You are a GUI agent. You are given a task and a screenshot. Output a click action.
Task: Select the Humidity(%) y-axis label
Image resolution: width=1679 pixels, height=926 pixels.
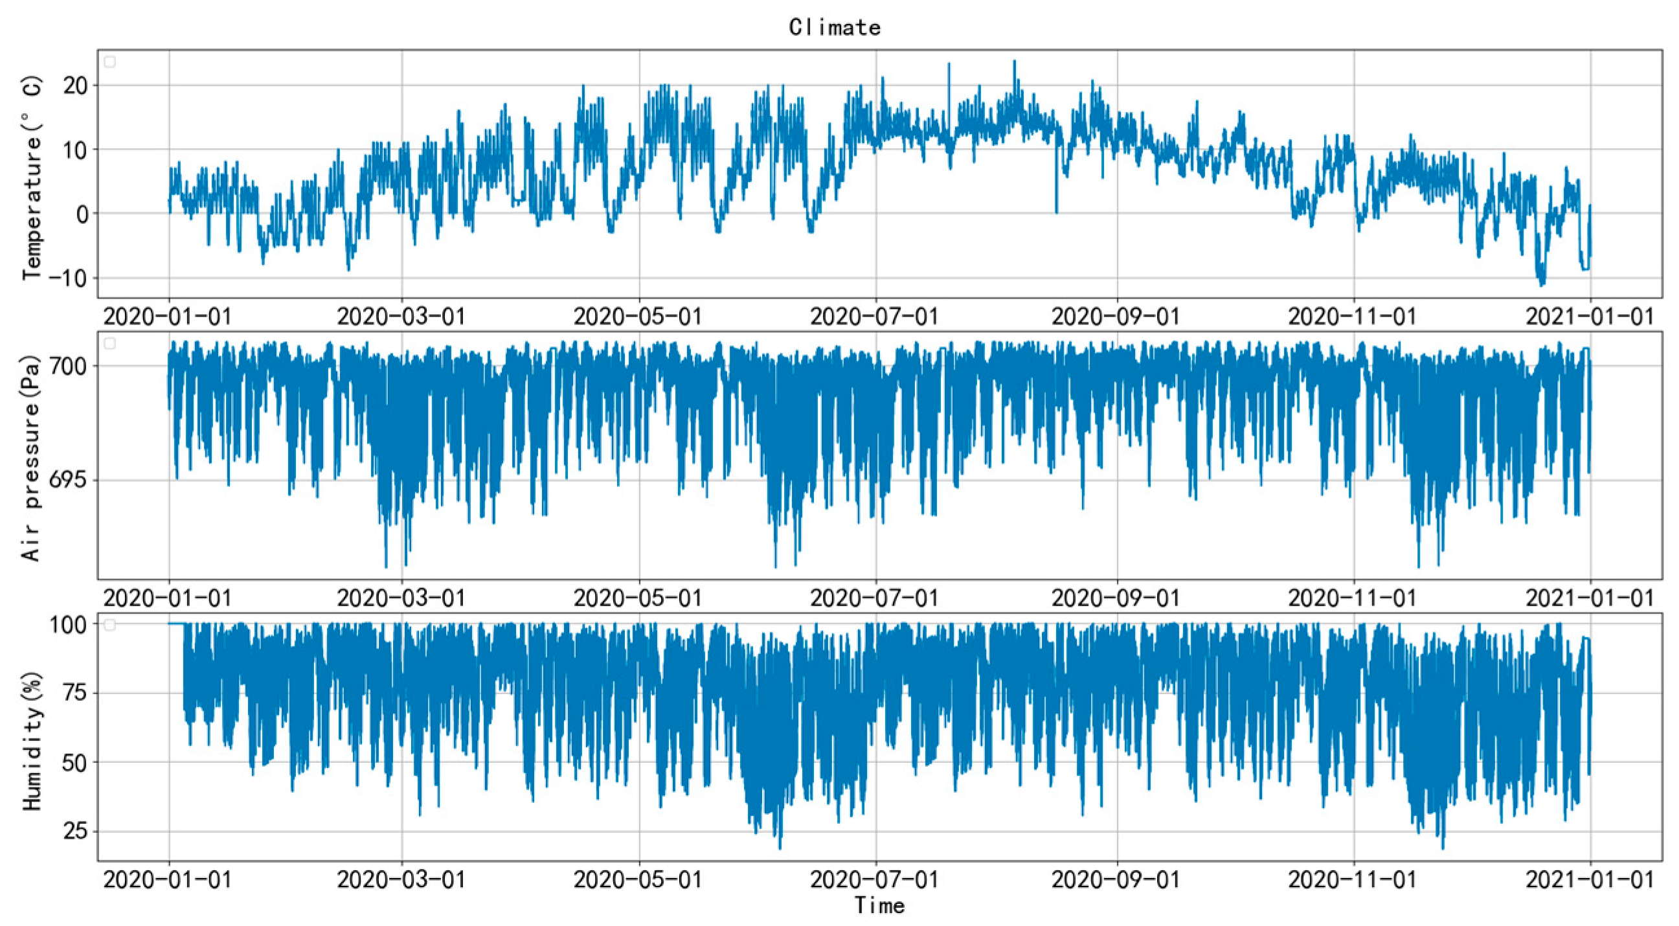pos(31,741)
